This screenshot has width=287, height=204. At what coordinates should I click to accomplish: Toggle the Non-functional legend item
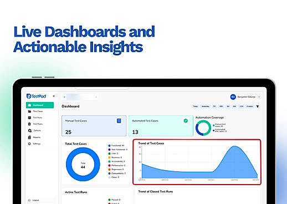point(117,150)
